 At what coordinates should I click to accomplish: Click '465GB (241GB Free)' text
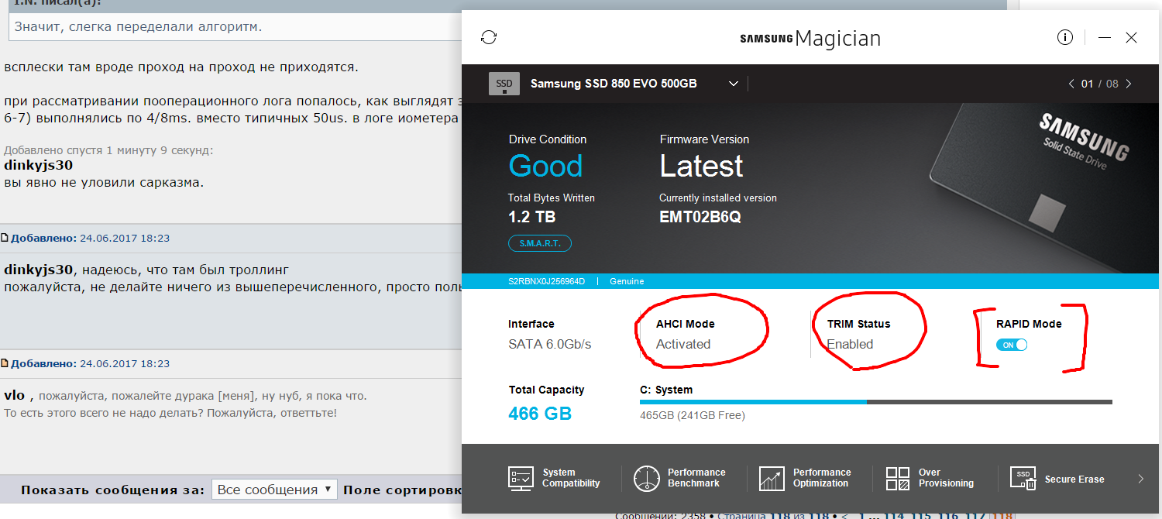point(693,416)
